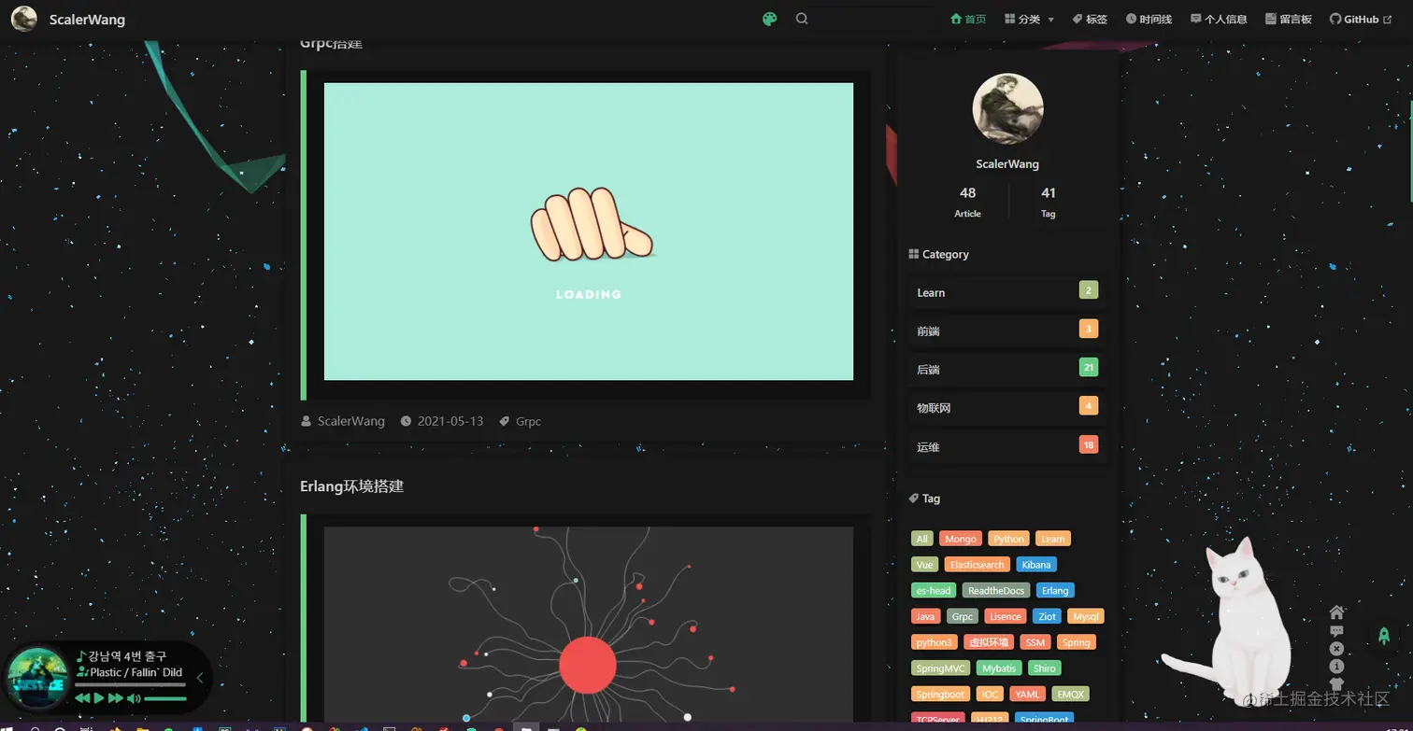Select the SSM tag
Screen dimensions: 1413x731
1035,642
